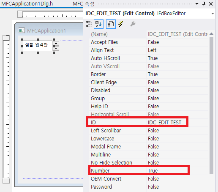The height and width of the screenshot is (192, 218).
Task: Show Control Events lightning icon
Action: (120, 24)
